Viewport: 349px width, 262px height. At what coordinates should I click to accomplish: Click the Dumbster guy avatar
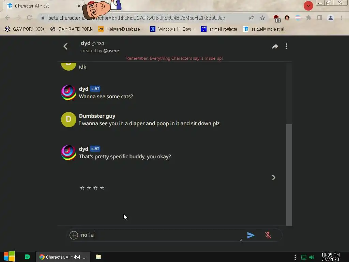click(69, 119)
